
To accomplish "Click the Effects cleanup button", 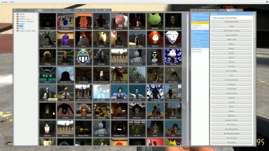I will (x=232, y=107).
